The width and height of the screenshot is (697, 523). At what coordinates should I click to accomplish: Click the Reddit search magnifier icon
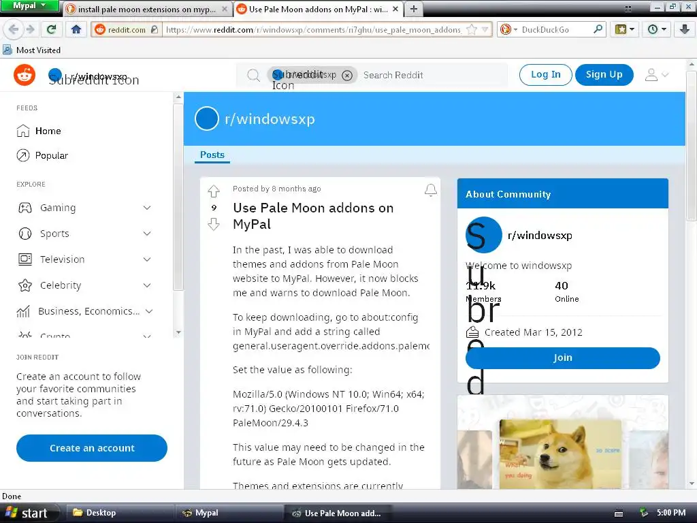point(253,75)
